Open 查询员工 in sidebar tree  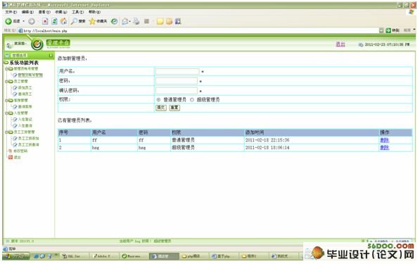click(25, 94)
